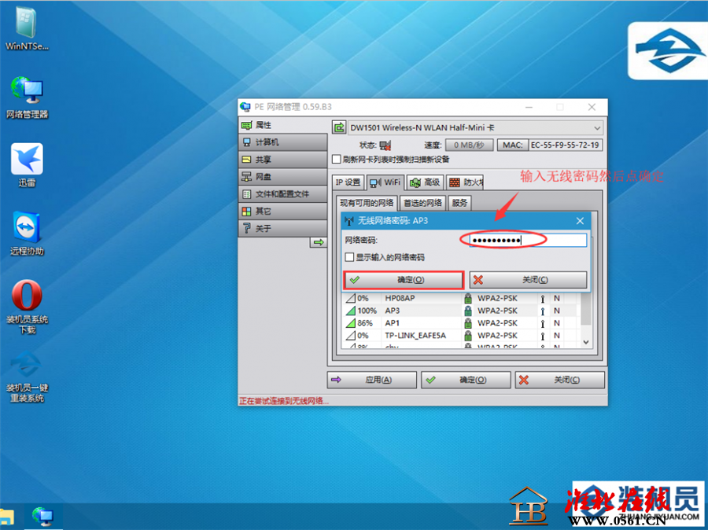
Task: Click the status bar message 正在尝试连接到无线网络
Action: pyautogui.click(x=283, y=401)
